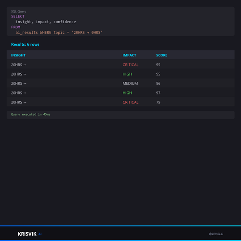Click the INSIGHT column header
Viewport: 241px width, 241px height.
(18, 55)
